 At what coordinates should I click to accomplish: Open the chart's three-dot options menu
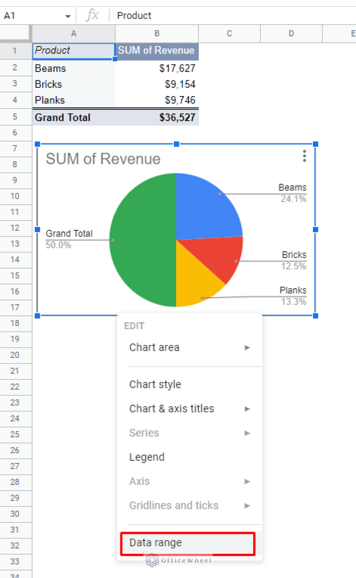point(304,156)
